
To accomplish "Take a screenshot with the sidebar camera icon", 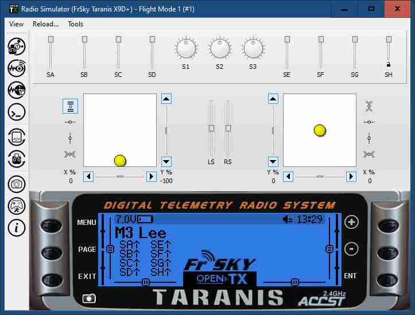I will (x=17, y=184).
